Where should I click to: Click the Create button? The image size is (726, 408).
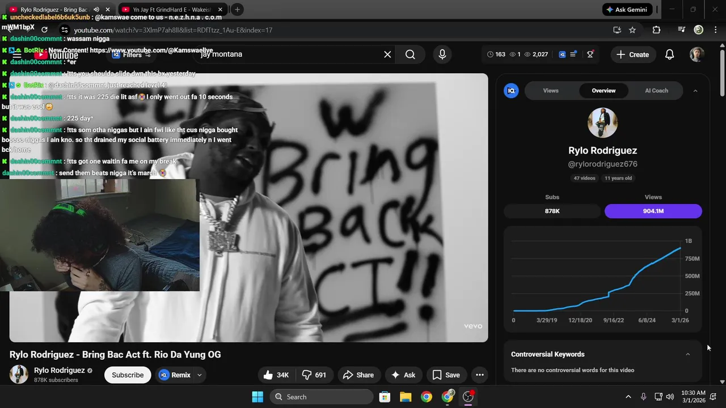tap(633, 54)
